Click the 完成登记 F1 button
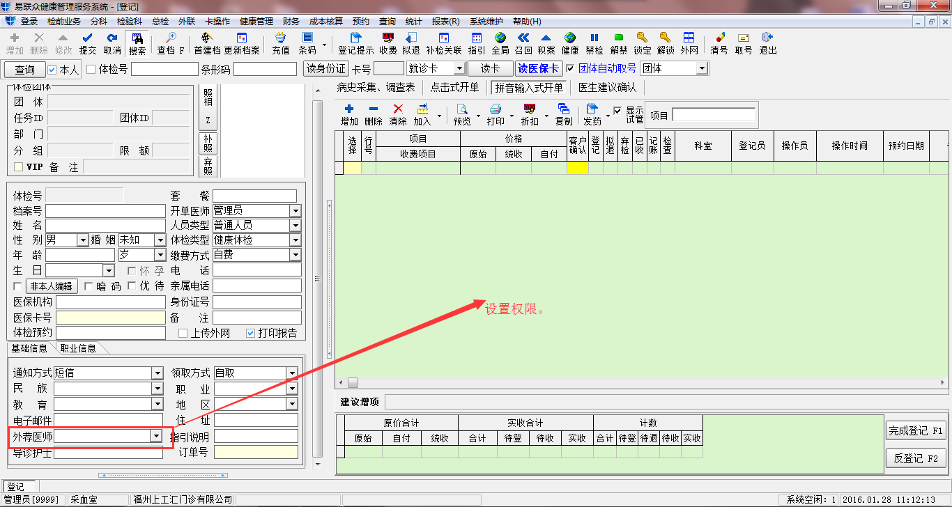952x507 pixels. pyautogui.click(x=916, y=431)
